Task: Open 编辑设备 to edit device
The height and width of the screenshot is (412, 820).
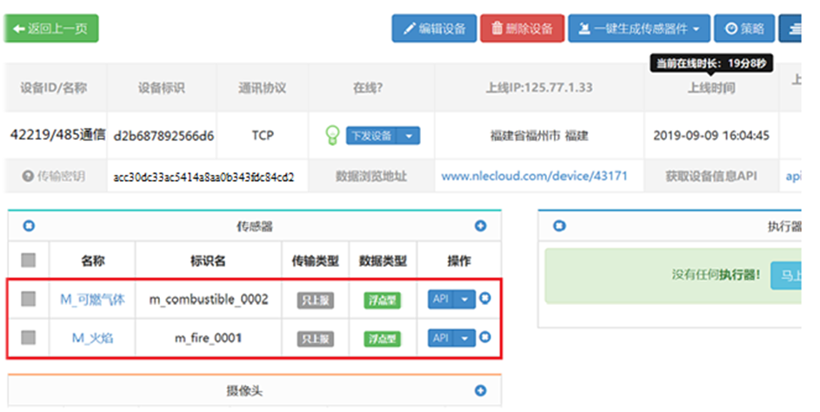Action: [x=434, y=28]
